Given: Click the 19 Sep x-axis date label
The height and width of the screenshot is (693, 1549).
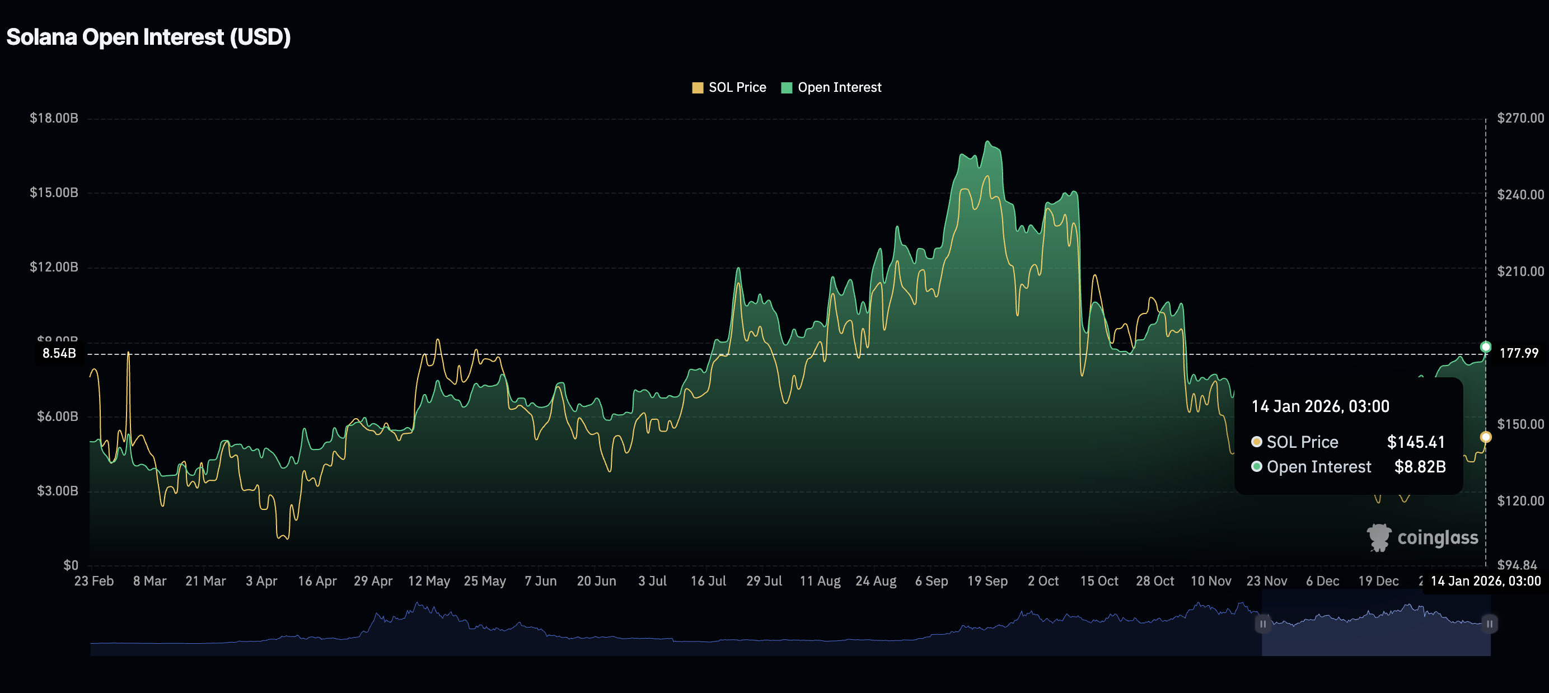Looking at the screenshot, I should pyautogui.click(x=987, y=581).
